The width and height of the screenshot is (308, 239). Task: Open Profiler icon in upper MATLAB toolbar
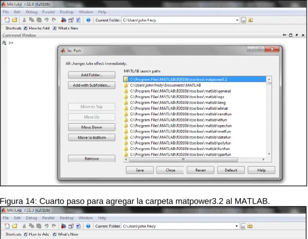coord(78,20)
